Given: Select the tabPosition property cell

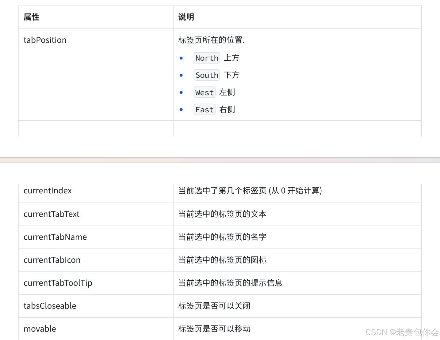Looking at the screenshot, I should (x=96, y=75).
